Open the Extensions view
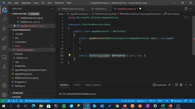The image size is (195, 109). tap(4, 48)
